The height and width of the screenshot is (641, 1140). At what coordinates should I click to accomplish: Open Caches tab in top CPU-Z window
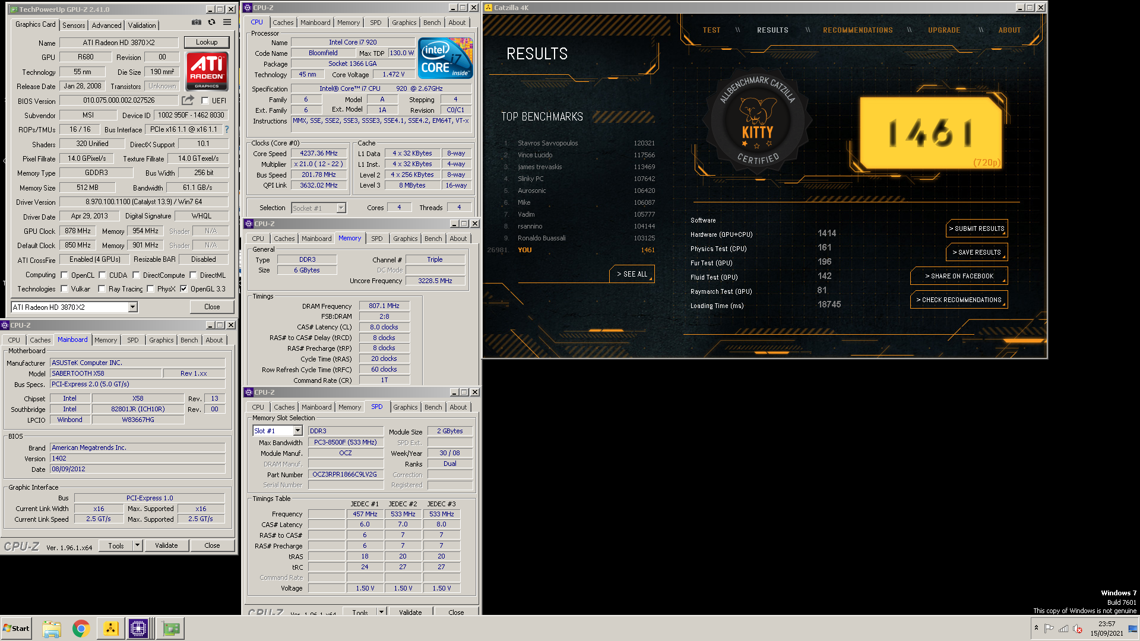[283, 23]
